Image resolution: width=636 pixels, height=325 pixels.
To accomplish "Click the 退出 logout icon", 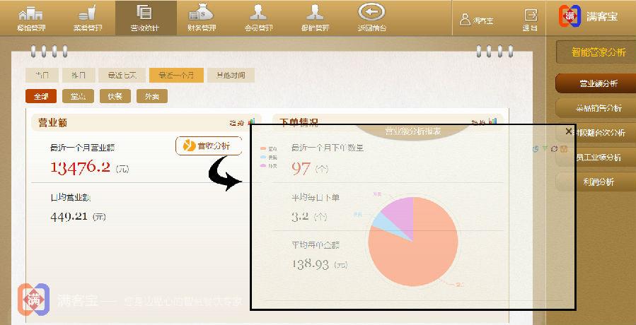I will 530,18.
